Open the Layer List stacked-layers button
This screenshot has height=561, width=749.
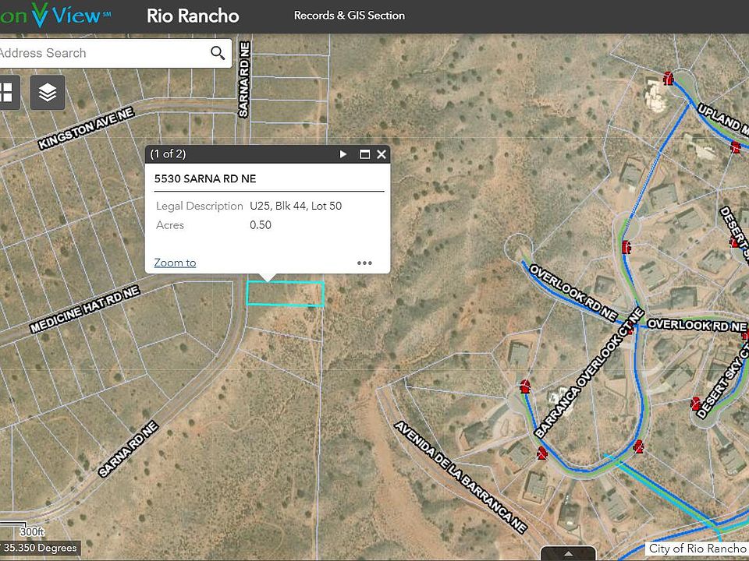point(48,93)
